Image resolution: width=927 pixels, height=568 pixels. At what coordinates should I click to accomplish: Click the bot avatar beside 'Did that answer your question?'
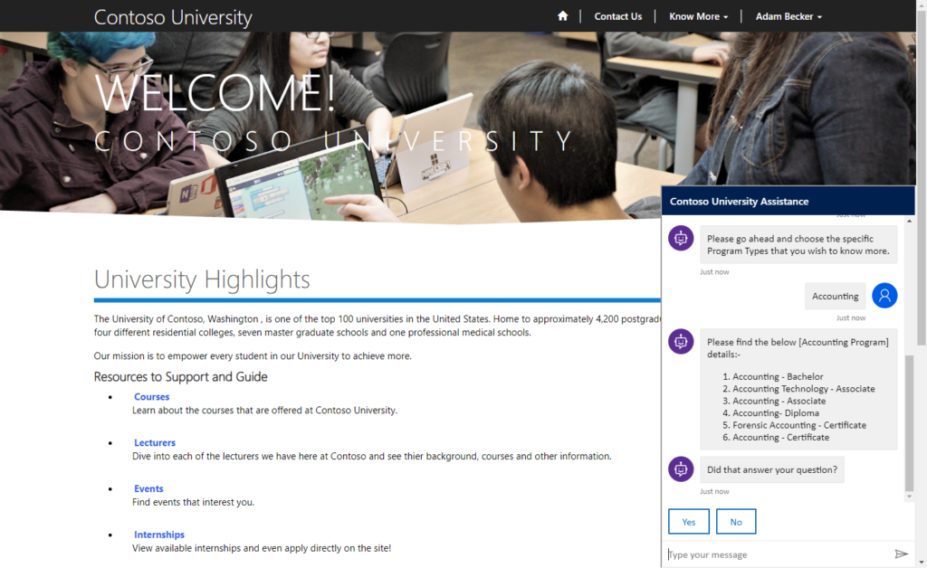point(680,469)
